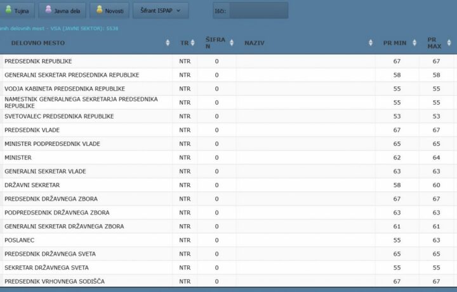Click PR MAX value 60 for DRŽAVNI SEKRETAR
This screenshot has width=457, height=292.
point(436,185)
